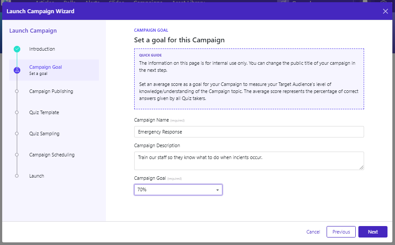
Task: Click the Previous button
Action: 341,232
